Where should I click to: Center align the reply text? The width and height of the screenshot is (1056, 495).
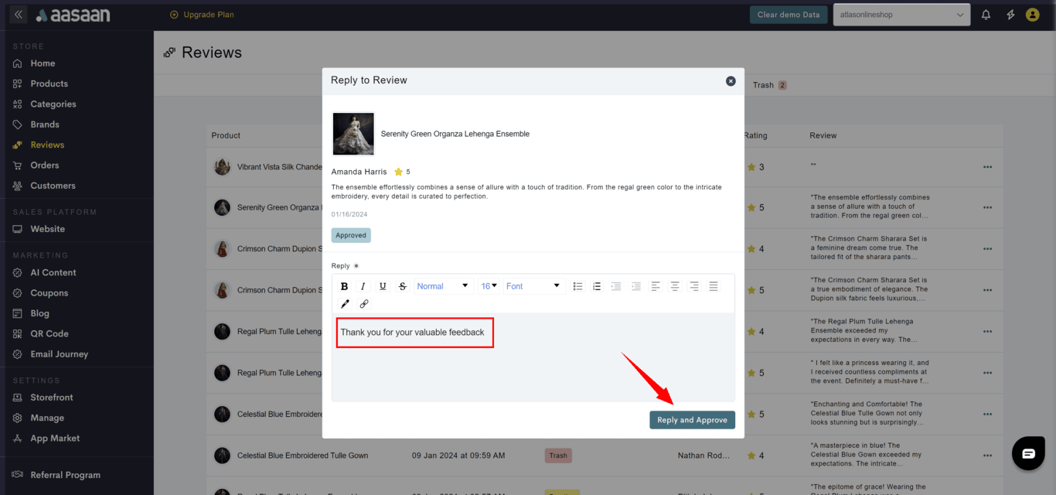[675, 286]
